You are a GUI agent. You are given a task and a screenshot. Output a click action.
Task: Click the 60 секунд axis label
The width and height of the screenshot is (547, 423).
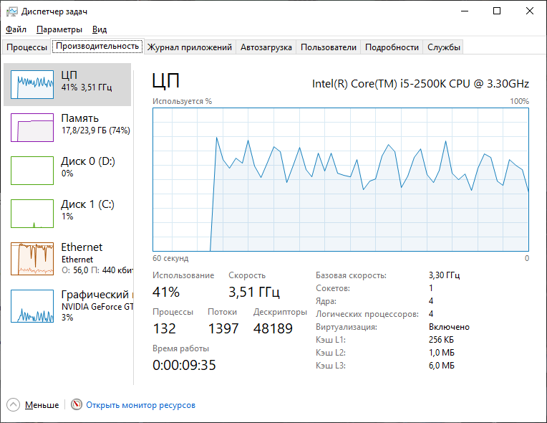click(170, 259)
